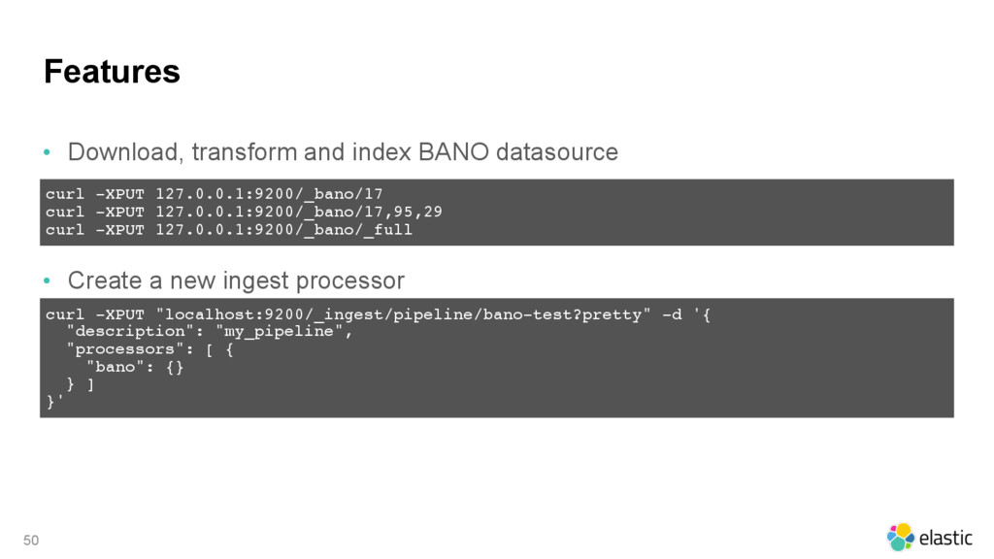
Task: Click the curl line ending _bano/_full
Action: [229, 229]
